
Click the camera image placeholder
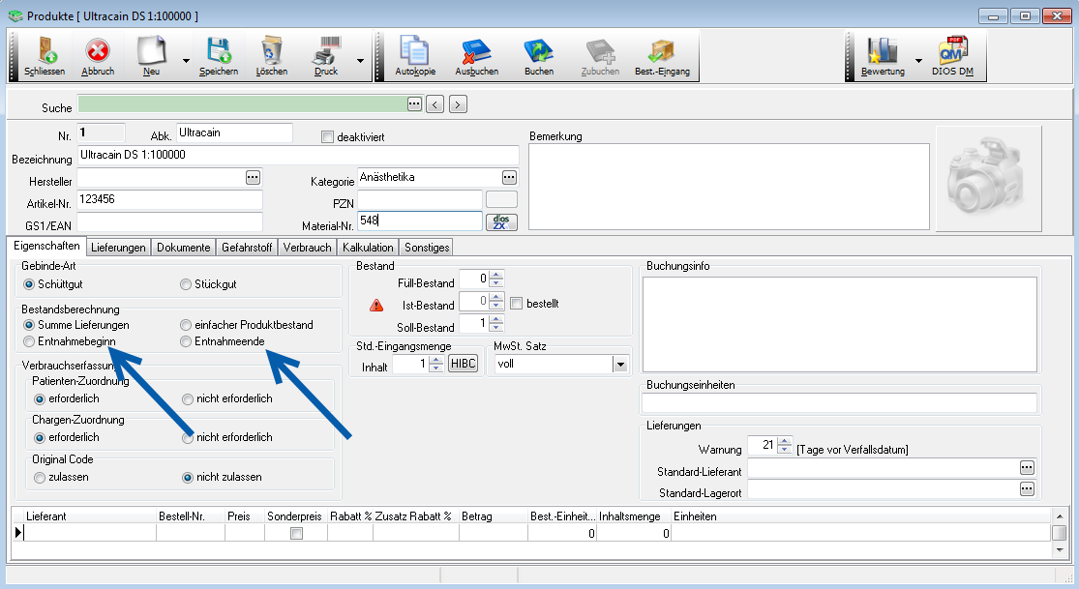988,178
